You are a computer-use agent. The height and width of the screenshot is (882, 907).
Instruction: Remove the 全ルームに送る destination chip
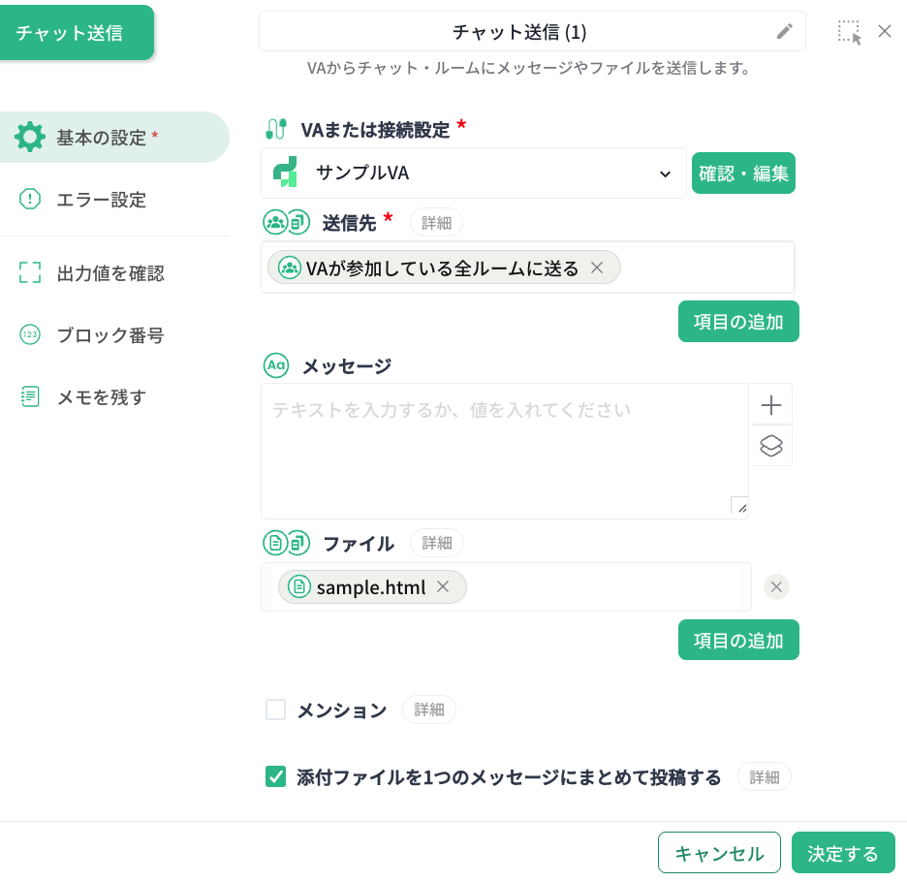(x=597, y=268)
